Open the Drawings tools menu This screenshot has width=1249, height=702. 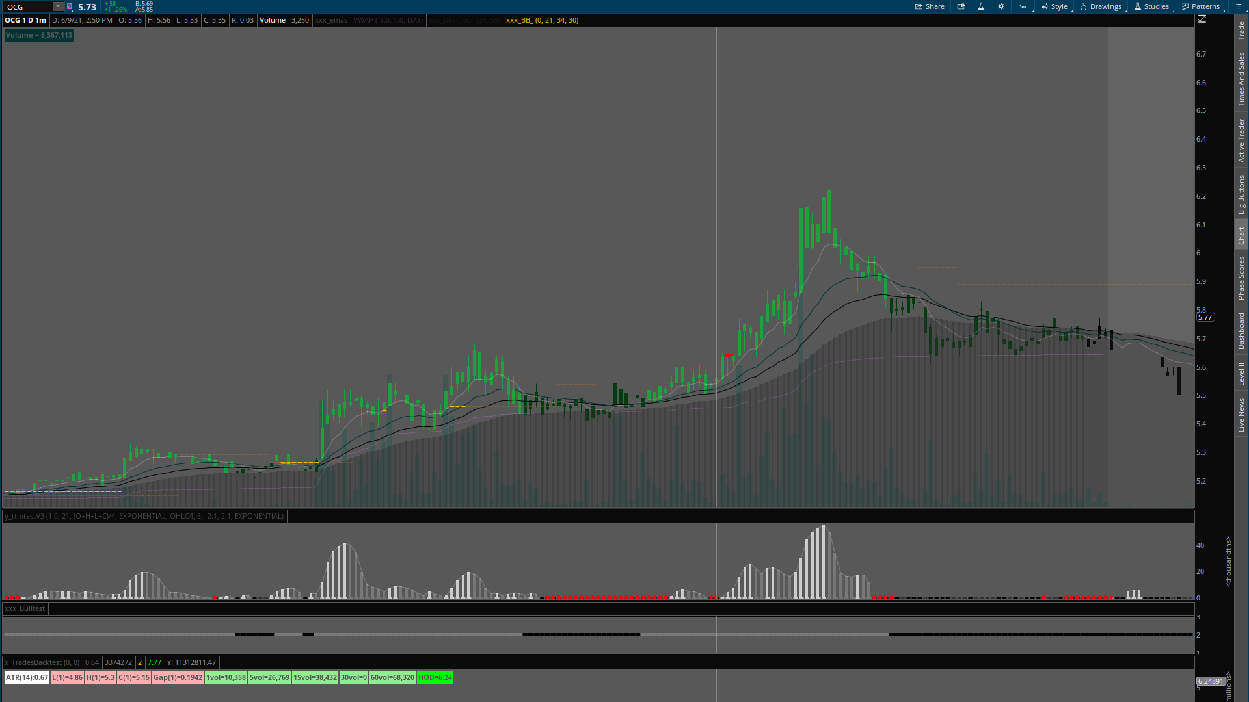pos(1101,6)
